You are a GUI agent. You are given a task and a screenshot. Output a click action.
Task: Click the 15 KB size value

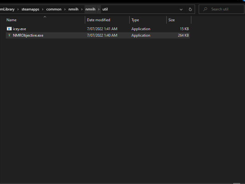tap(184, 29)
